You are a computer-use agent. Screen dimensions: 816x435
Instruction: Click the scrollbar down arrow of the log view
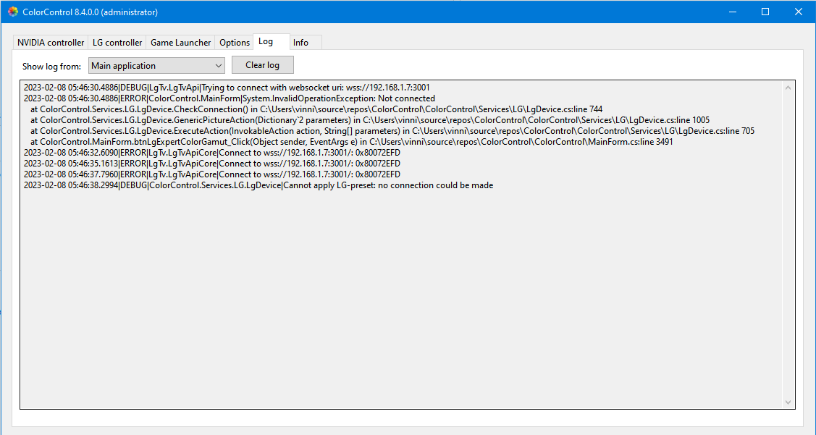(788, 402)
